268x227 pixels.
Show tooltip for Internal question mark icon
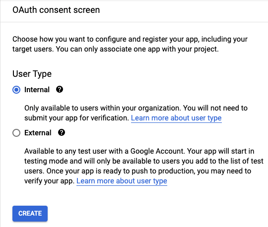pyautogui.click(x=60, y=89)
